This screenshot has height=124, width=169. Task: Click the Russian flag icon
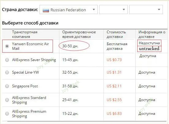[x=46, y=10]
